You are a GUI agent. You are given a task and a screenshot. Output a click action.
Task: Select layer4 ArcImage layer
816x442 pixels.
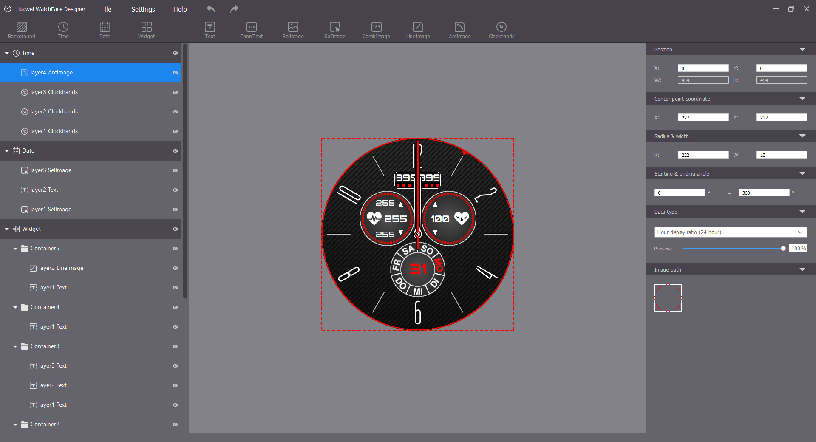click(91, 73)
